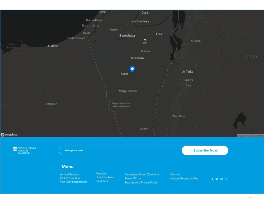Open the Houses/Rooms for Rent link
Screen dimensions: 264x198
pos(184,178)
